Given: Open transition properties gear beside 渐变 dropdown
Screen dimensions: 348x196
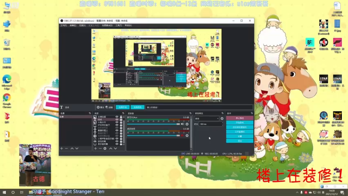Looking at the screenshot, I should (x=222, y=118).
